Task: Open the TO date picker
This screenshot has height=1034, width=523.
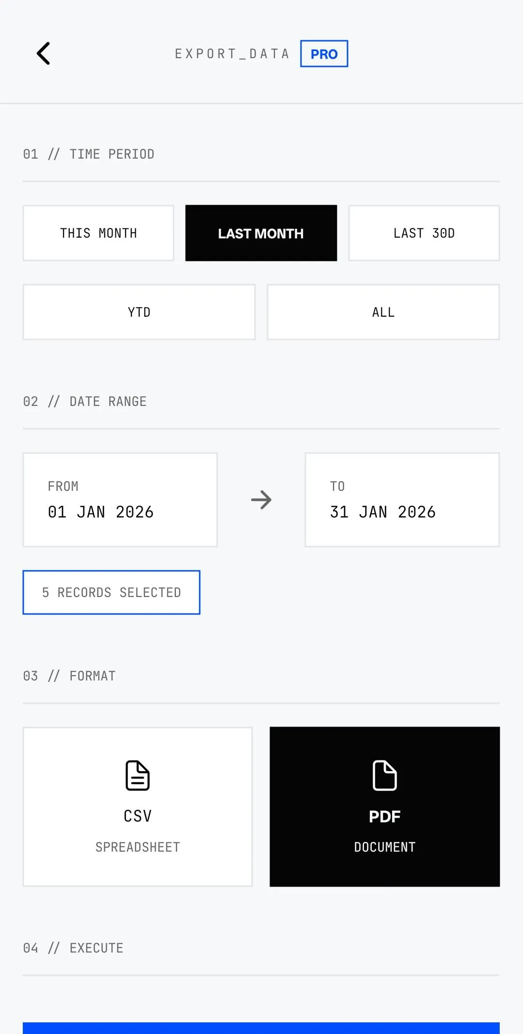Action: tap(402, 500)
